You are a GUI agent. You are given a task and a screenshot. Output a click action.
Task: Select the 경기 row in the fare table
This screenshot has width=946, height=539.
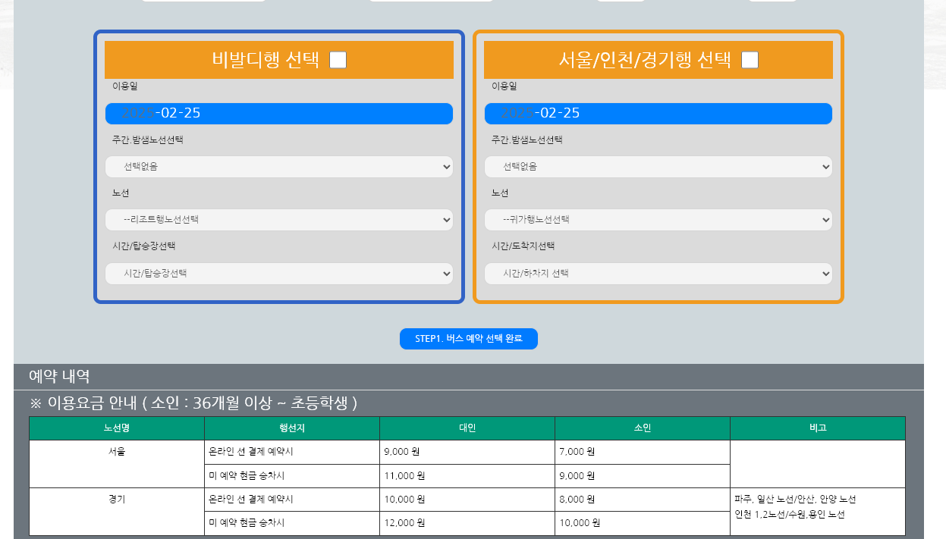coord(116,500)
